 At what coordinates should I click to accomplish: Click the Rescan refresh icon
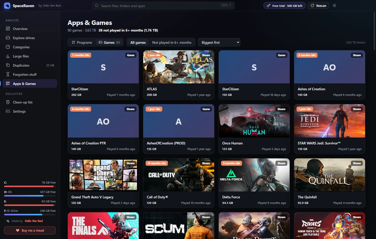point(312,5)
